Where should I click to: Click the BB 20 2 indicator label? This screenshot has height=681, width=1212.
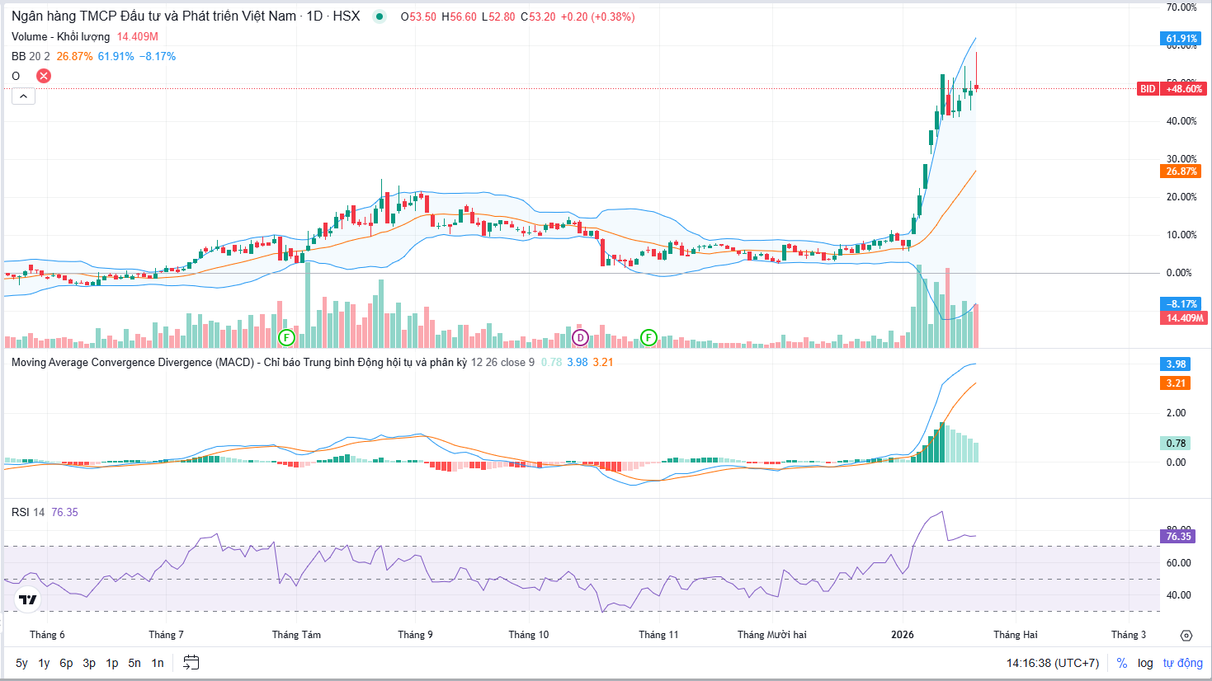[x=31, y=56]
